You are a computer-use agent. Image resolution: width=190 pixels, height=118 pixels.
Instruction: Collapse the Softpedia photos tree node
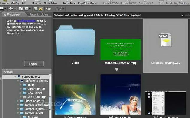tap(18, 81)
